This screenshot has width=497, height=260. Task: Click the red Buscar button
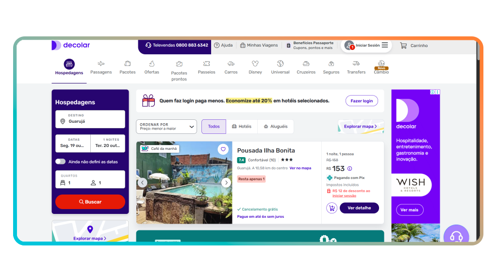pyautogui.click(x=90, y=202)
